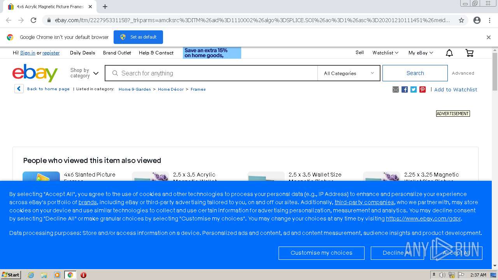Image resolution: width=498 pixels, height=280 pixels.
Task: Open media player from taskbar
Action: tap(57, 275)
